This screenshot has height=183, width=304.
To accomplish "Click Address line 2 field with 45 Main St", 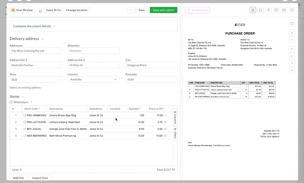I will (93, 65).
